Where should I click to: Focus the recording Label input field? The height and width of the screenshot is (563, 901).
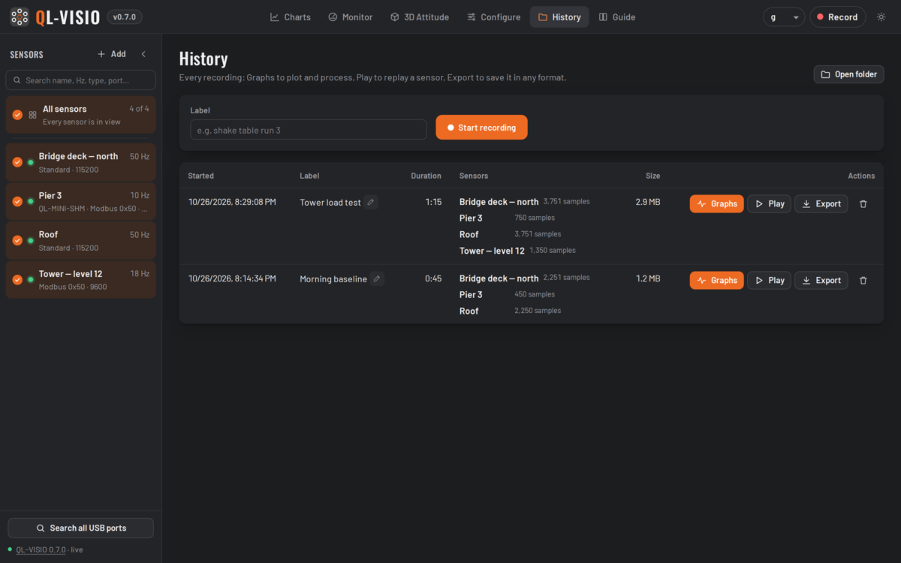point(309,130)
